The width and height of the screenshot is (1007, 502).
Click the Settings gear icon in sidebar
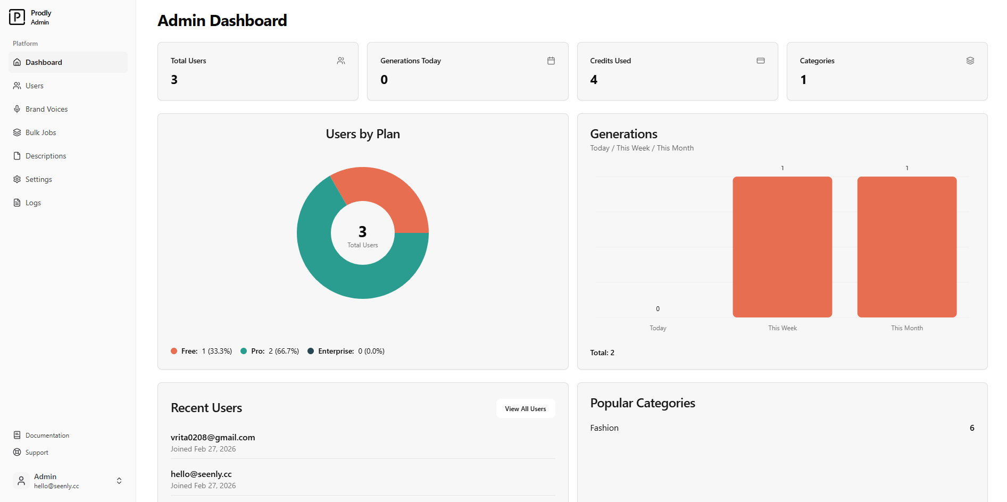coord(17,179)
